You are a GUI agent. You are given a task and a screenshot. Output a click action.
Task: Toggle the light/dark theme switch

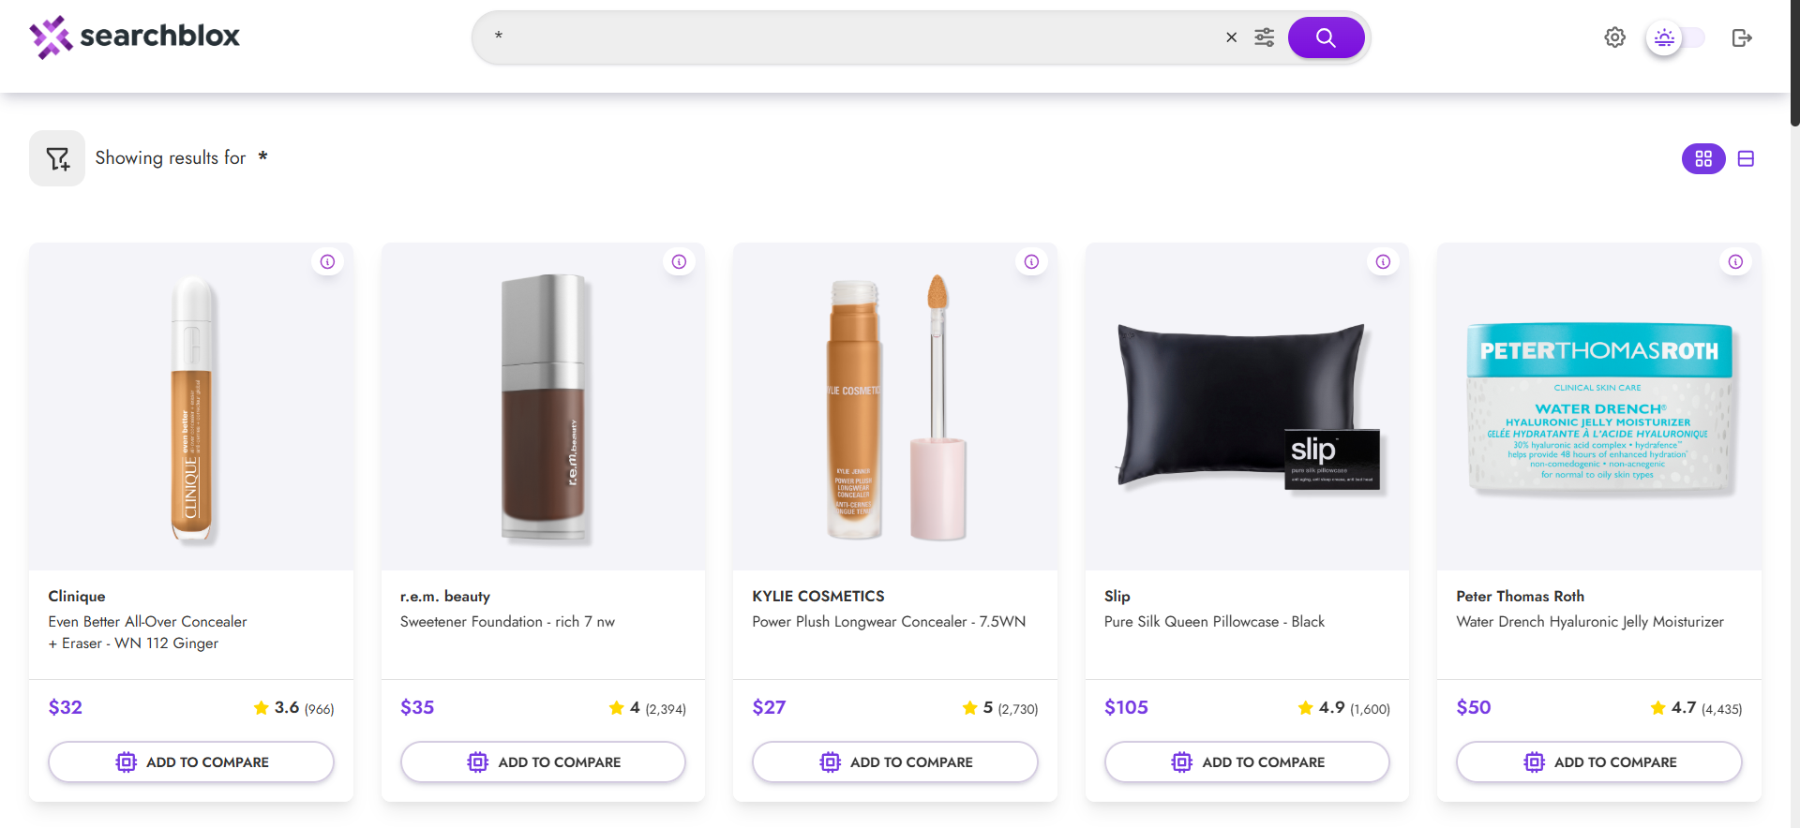tap(1675, 37)
